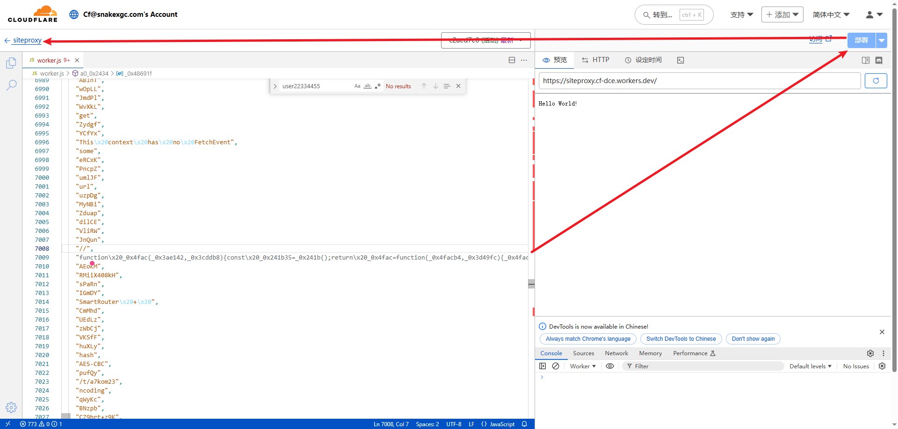This screenshot has height=429, width=898.
Task: Click the Ln 7008, Col 7 status entry
Action: pos(391,424)
